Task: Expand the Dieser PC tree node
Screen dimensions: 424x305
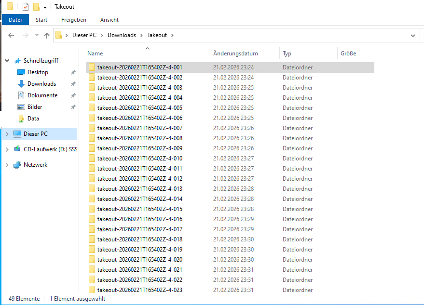Action: point(7,134)
